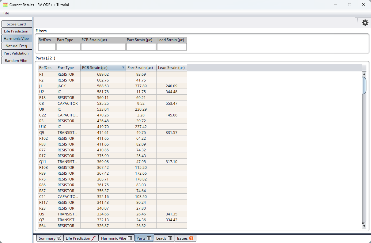Click the Harmonic Vibe bottom table tab
371x243 pixels.
pos(116,238)
